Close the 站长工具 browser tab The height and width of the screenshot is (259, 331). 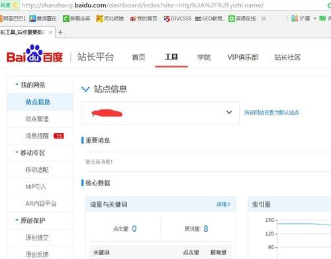click(50, 32)
